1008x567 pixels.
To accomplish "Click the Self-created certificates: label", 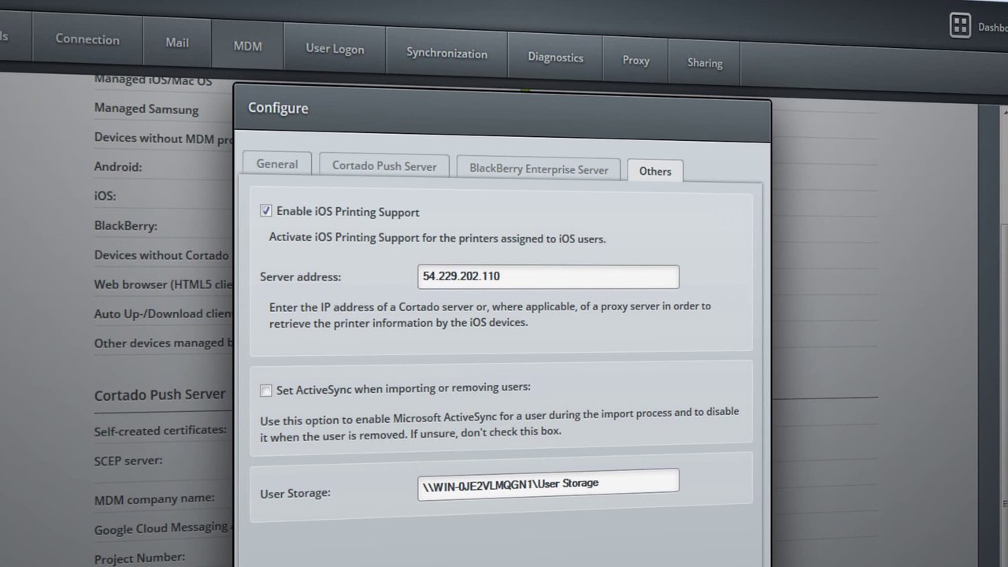I will point(161,431).
